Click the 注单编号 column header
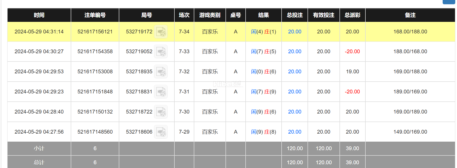Screen dimensions: 457x168 pyautogui.click(x=95, y=15)
